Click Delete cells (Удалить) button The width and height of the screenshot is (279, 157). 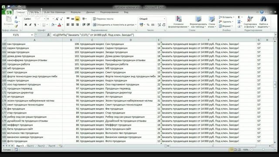tap(226, 22)
